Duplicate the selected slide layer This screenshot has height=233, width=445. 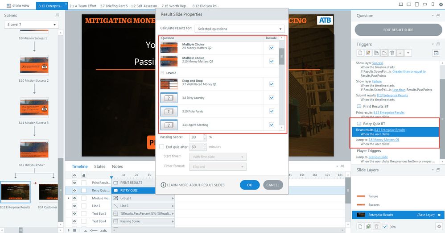pos(368,226)
